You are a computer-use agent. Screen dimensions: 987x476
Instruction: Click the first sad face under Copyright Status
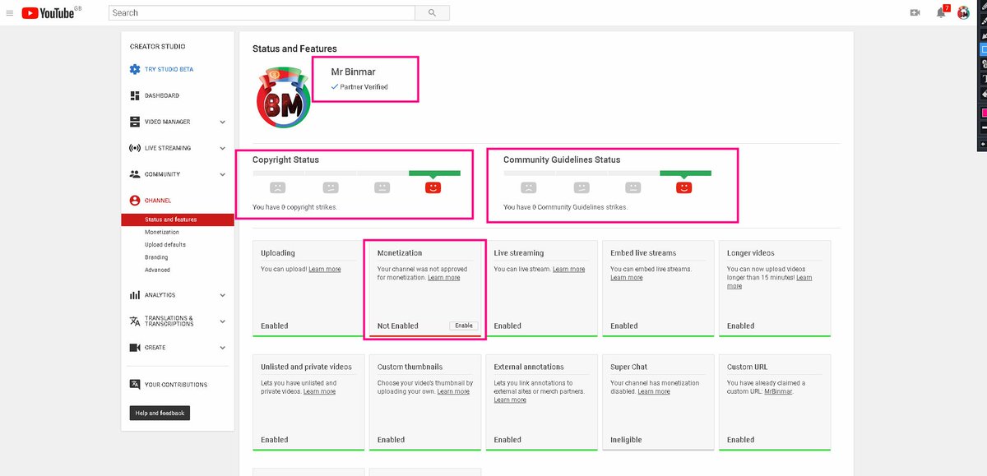point(278,187)
